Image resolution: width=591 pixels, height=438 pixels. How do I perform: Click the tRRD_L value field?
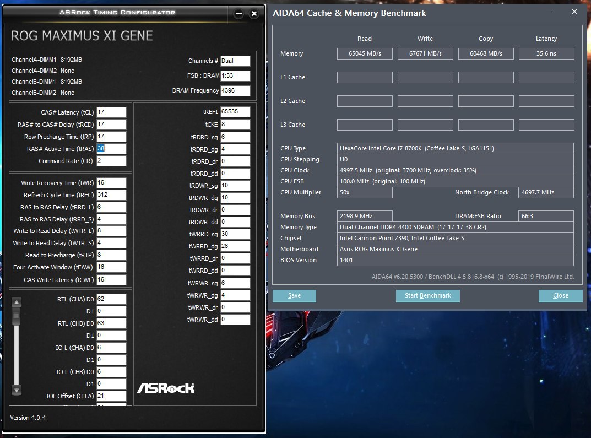111,207
